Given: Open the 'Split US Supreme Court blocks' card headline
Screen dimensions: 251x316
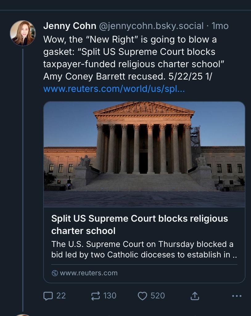Looking at the screenshot, I should point(139,224).
